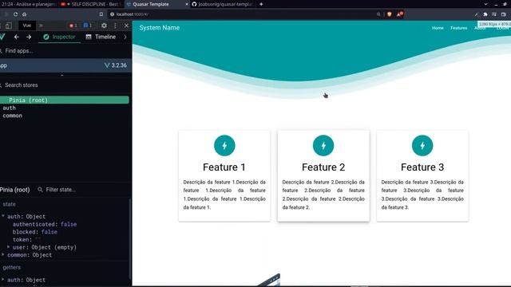Open the Brave Rewards triangle icon
Screen dimensions: 511x287
[400, 14]
